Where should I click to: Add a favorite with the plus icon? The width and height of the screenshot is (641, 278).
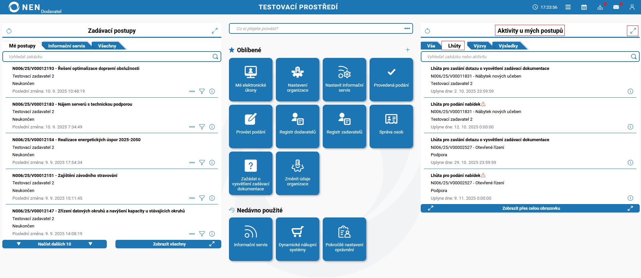(408, 50)
